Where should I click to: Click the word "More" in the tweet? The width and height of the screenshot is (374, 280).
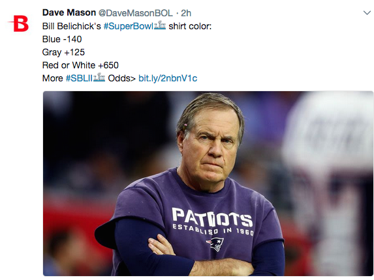point(52,78)
